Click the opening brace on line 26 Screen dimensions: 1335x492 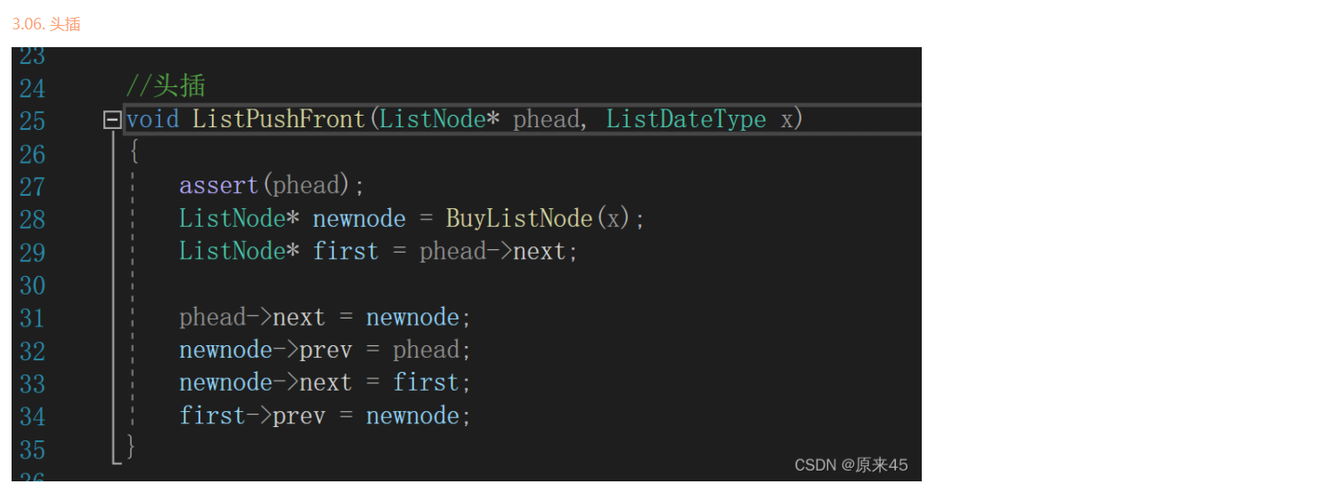134,152
